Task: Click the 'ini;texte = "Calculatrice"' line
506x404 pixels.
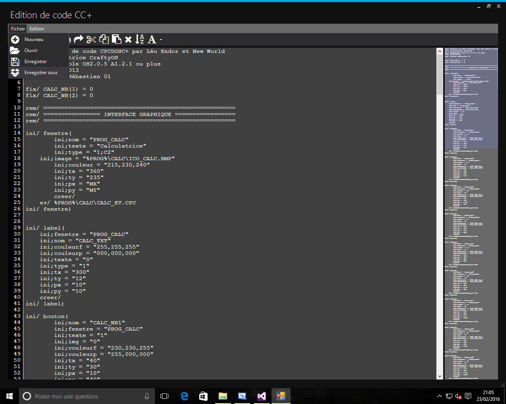Action: pos(100,146)
